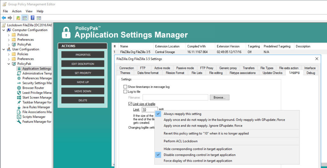Click the logfile Limit value field
This screenshot has width=327, height=168.
[149, 110]
